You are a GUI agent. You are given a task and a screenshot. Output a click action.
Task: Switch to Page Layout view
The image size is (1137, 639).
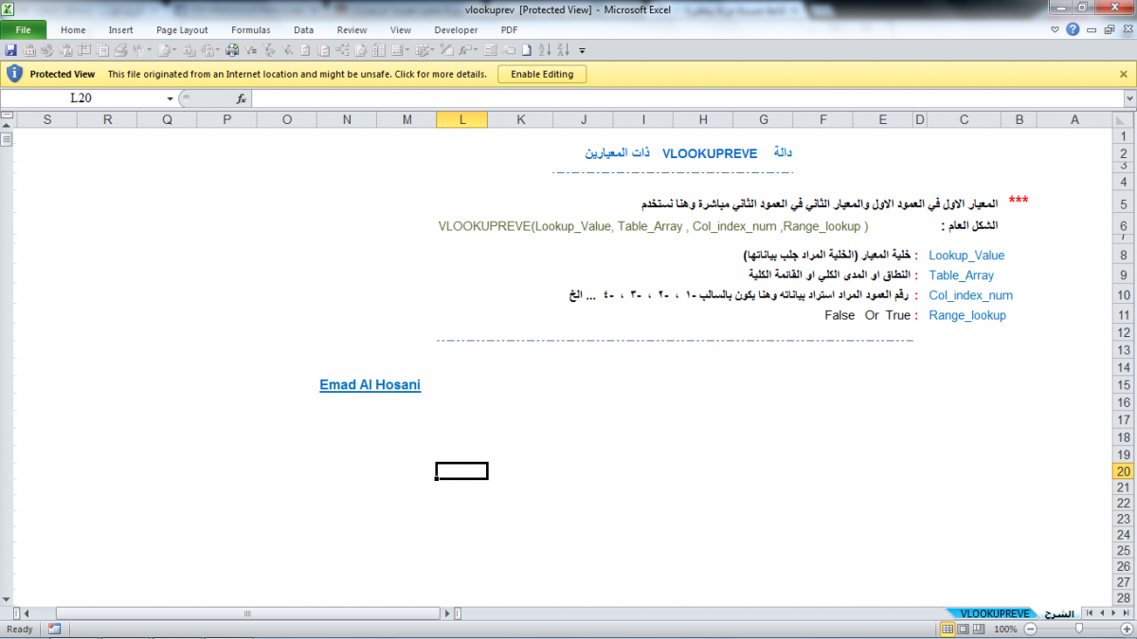(x=965, y=629)
